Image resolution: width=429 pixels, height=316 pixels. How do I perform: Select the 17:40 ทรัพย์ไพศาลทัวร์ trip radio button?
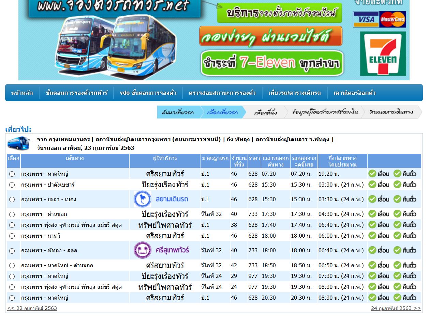point(12,225)
